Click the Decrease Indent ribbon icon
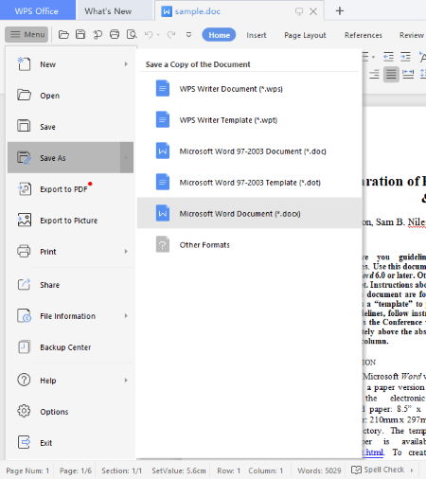The height and width of the screenshot is (479, 426). point(388,57)
